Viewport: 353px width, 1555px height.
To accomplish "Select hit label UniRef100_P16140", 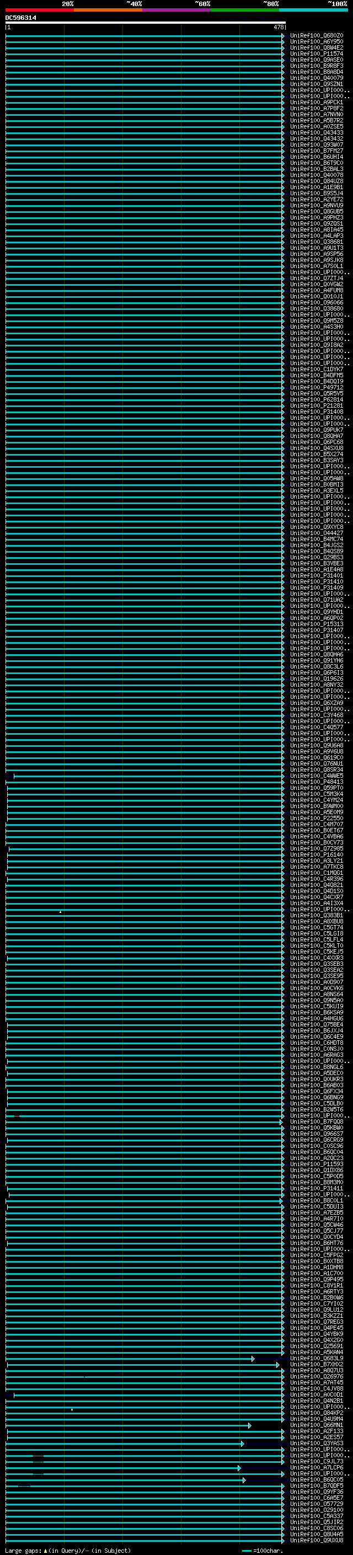I will click(x=316, y=855).
